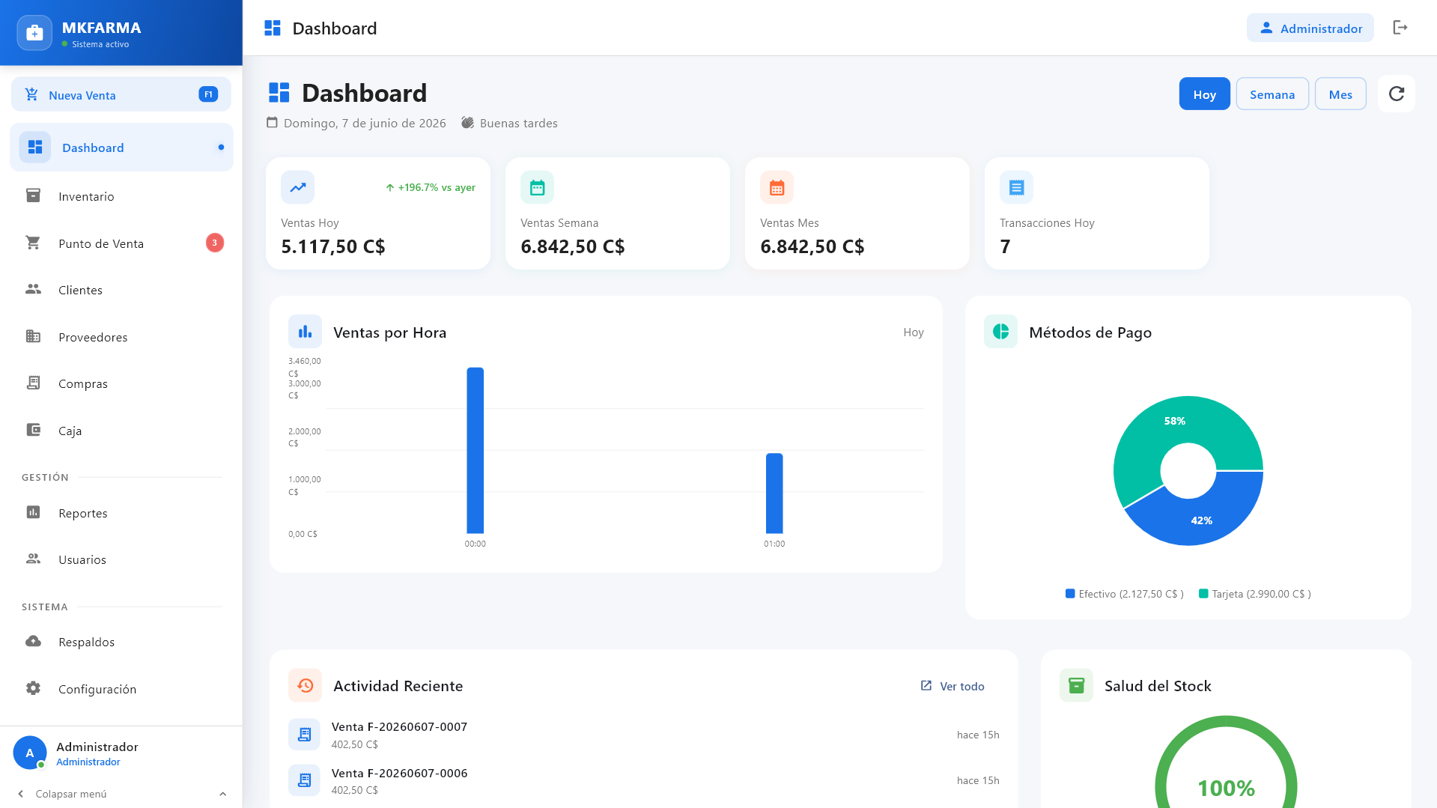Screen dimensions: 1437x808
Task: Click the Punto de Venta cart icon
Action: [33, 243]
